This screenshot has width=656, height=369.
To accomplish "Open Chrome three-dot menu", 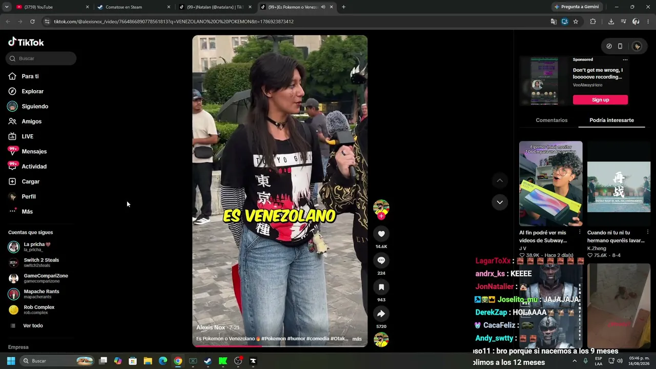I will pyautogui.click(x=648, y=22).
